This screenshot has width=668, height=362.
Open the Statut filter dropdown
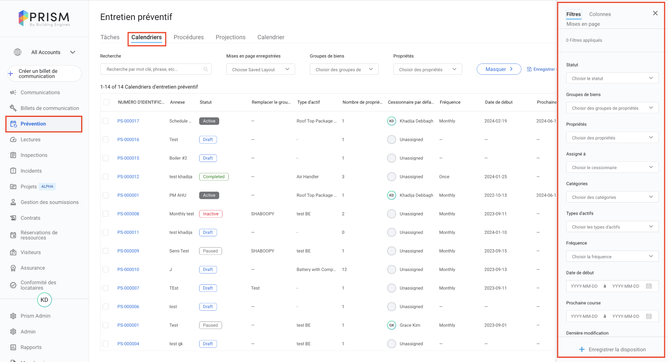click(x=612, y=78)
